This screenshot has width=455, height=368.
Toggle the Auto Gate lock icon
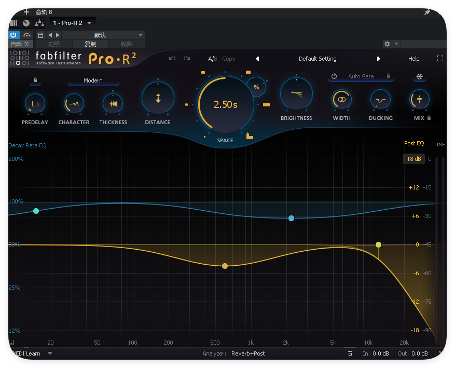click(x=389, y=76)
